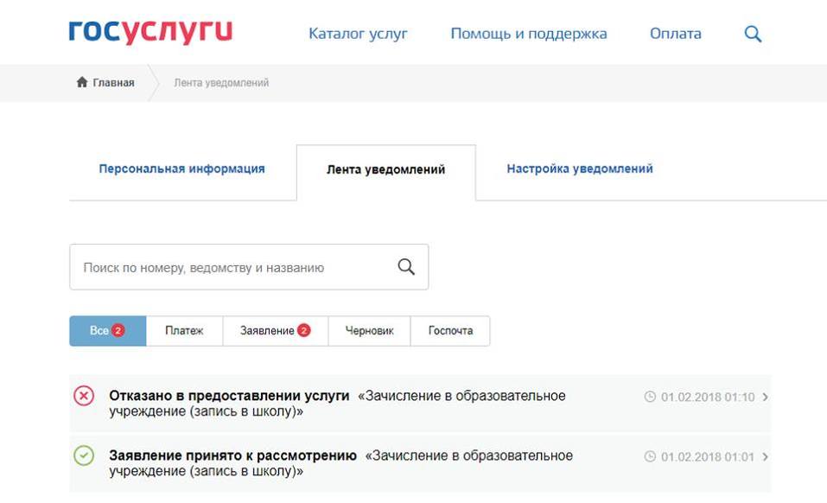Expand refused notification using right chevron

coord(766,398)
